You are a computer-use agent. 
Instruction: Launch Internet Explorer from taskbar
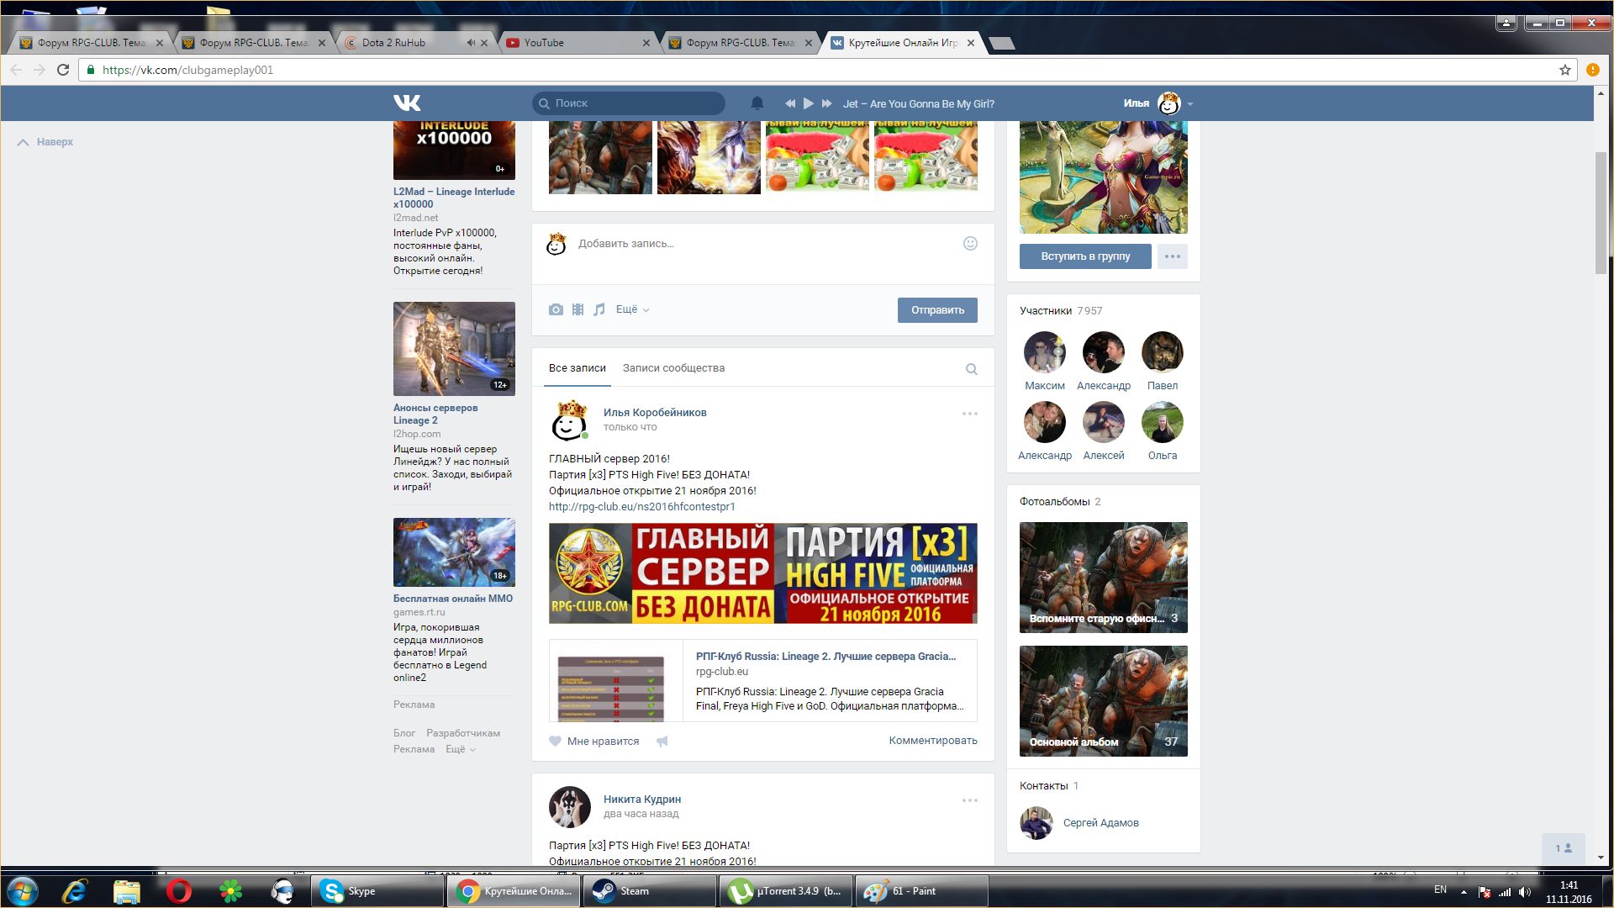pos(75,891)
